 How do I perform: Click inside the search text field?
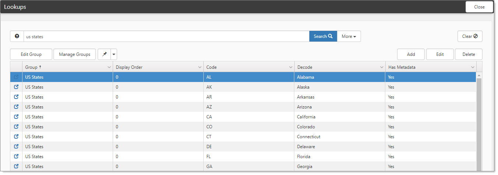166,36
